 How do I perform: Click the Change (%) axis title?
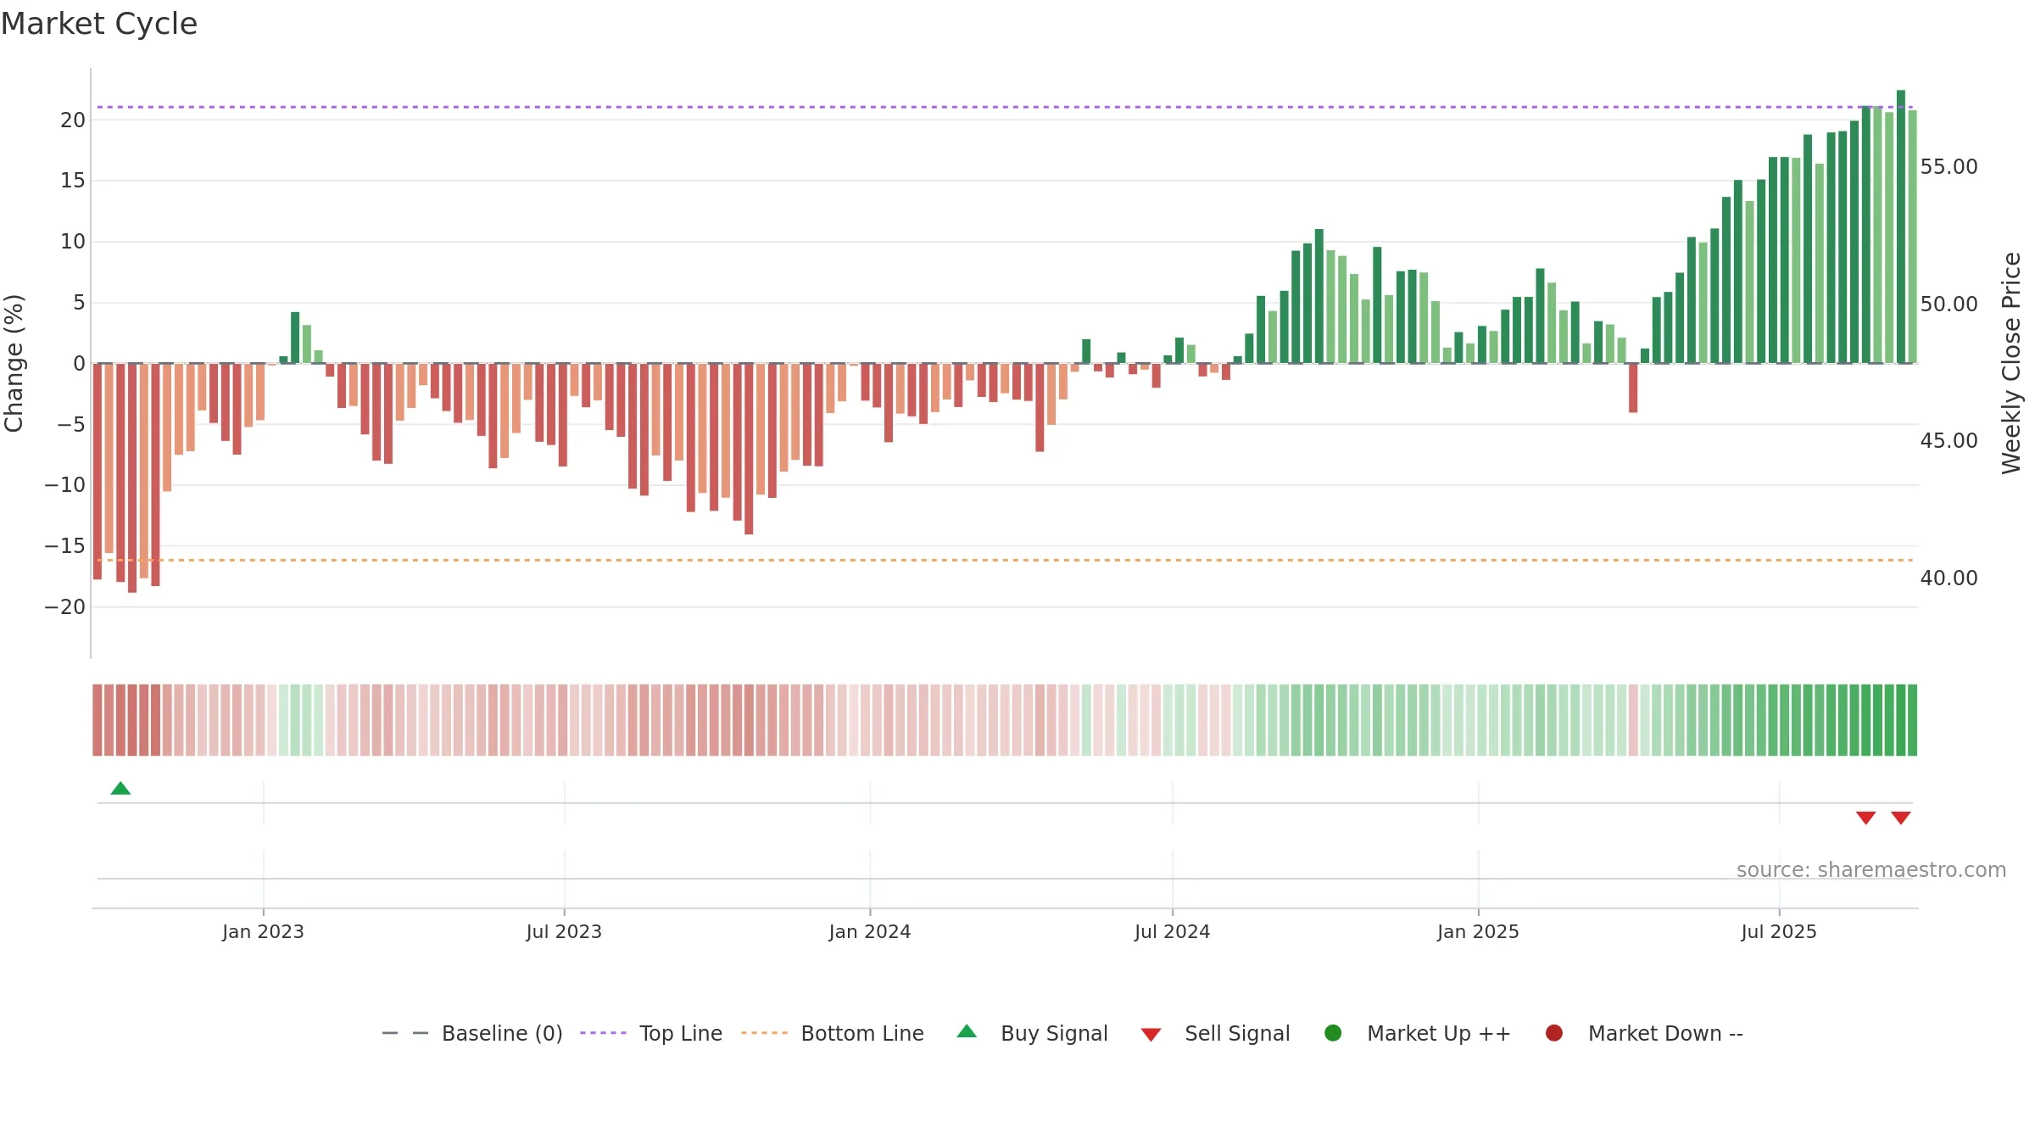click(x=14, y=363)
